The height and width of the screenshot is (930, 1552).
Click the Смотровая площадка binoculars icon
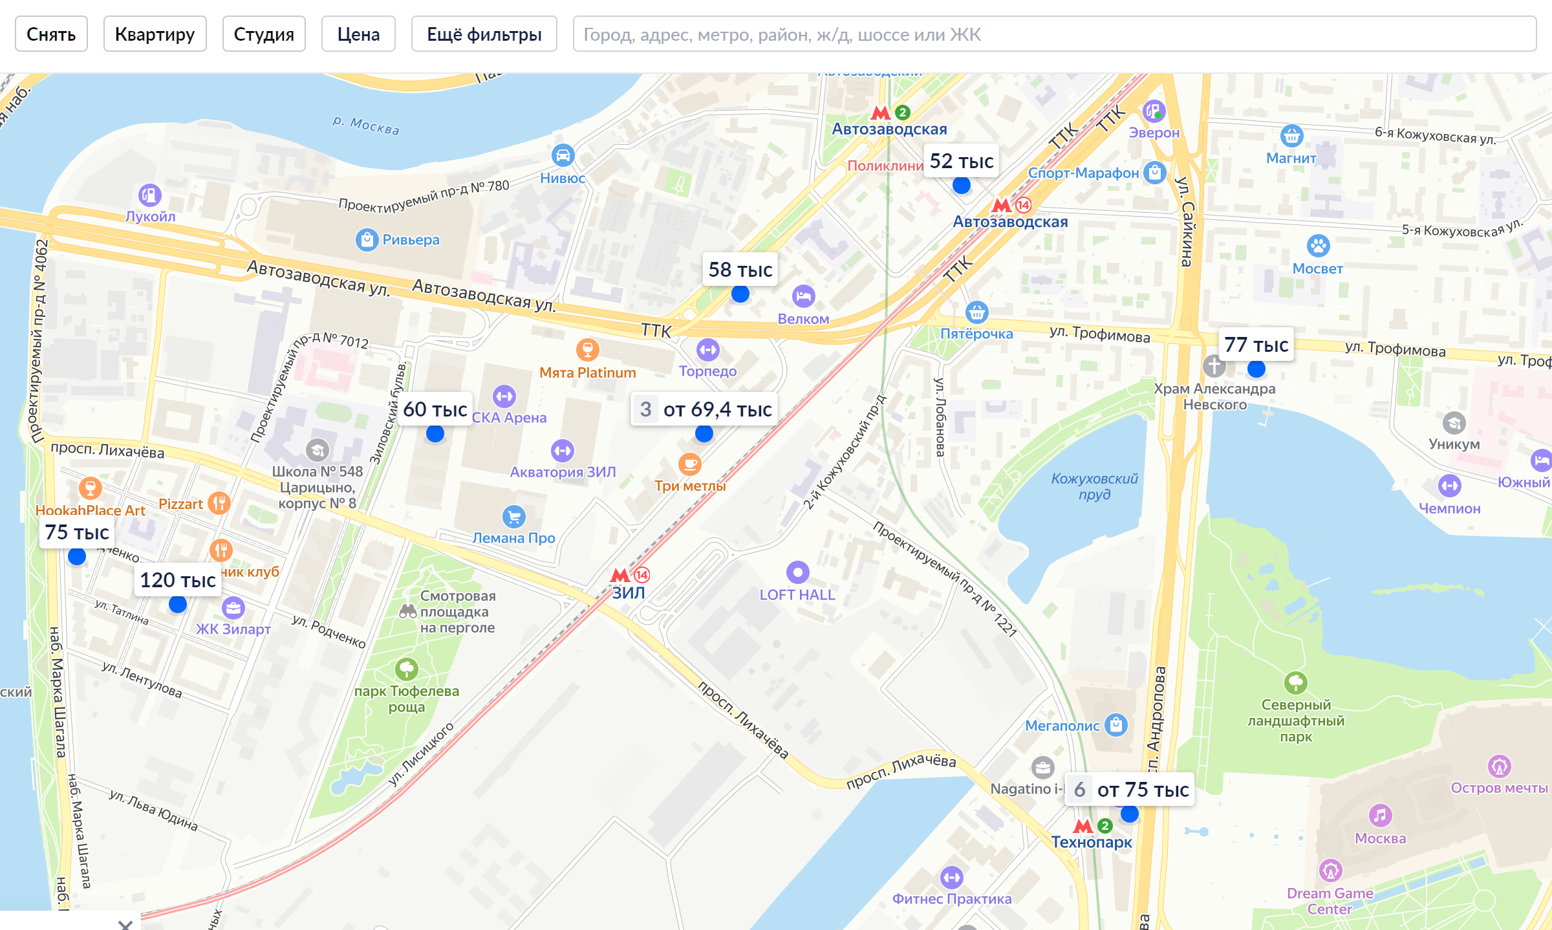408,611
